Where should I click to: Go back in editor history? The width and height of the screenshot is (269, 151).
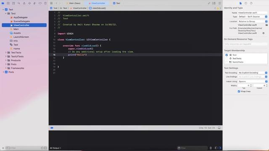[56, 3]
